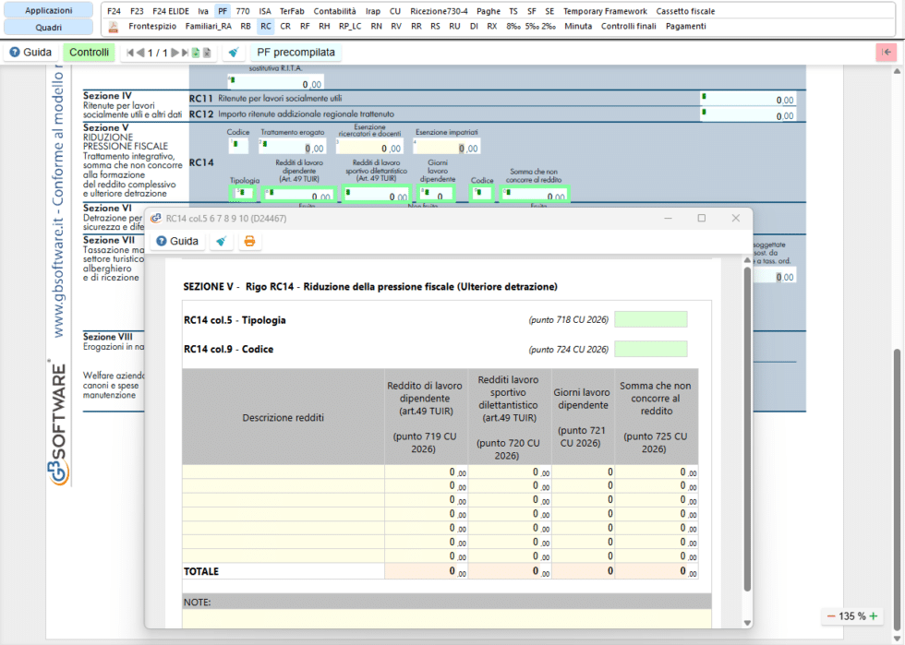Select the RN quadro tab

tap(377, 26)
